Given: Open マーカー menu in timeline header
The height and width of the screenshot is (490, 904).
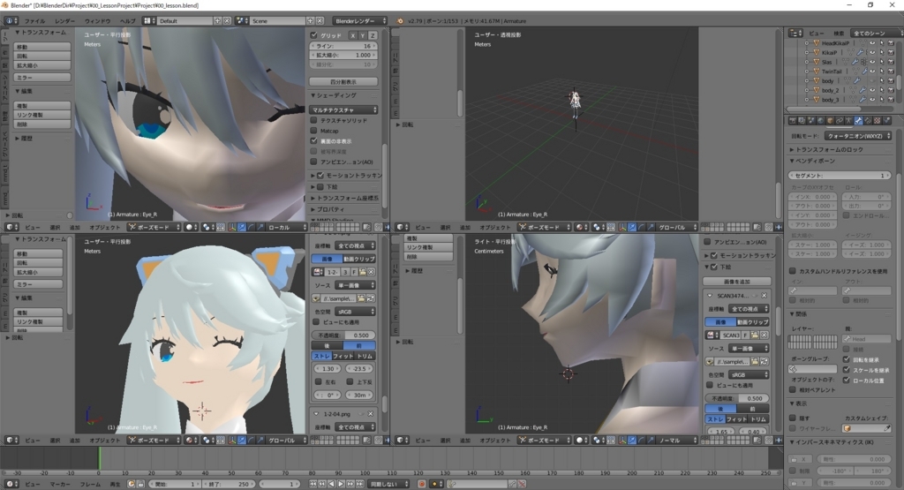Looking at the screenshot, I should (x=60, y=484).
